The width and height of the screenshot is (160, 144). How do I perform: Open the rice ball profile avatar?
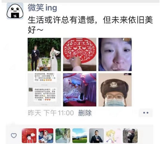click(x=15, y=11)
